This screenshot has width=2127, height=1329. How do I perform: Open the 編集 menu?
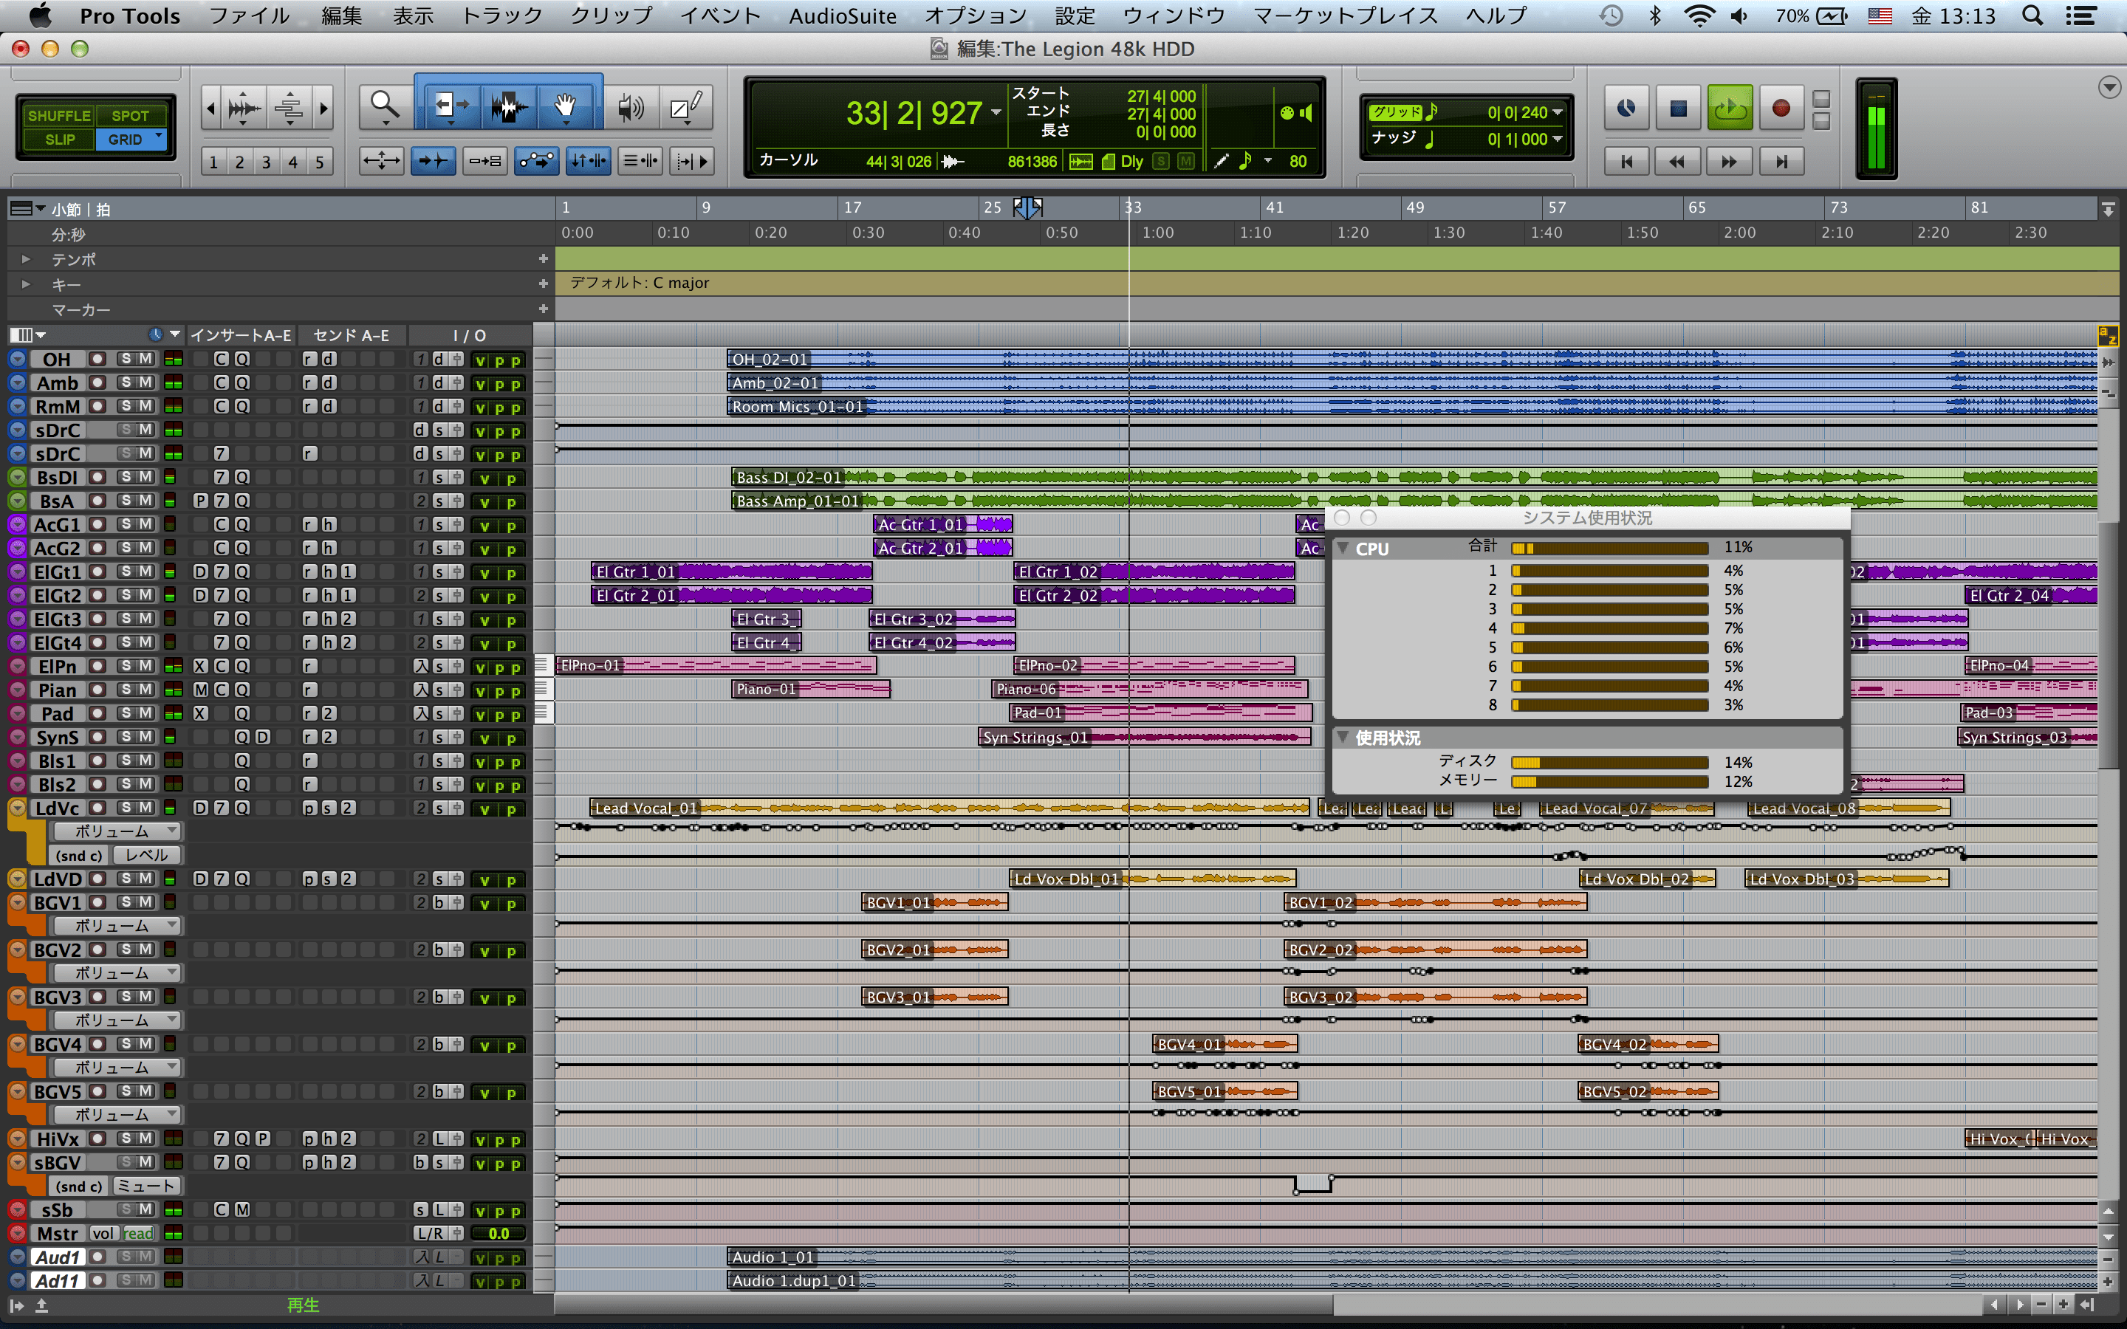coord(341,16)
